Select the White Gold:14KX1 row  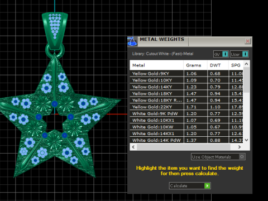click(186, 134)
